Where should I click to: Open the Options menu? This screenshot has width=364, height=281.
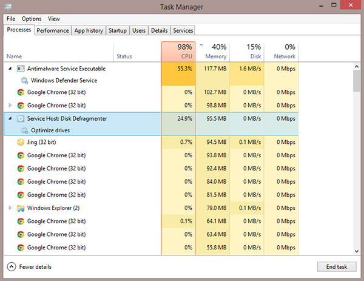[x=32, y=19]
